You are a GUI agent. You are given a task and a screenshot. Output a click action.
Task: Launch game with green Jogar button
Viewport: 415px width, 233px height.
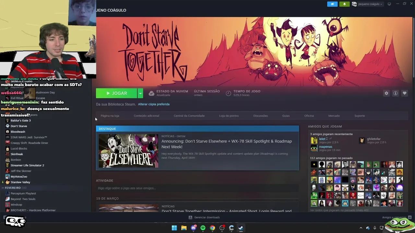[x=116, y=93]
